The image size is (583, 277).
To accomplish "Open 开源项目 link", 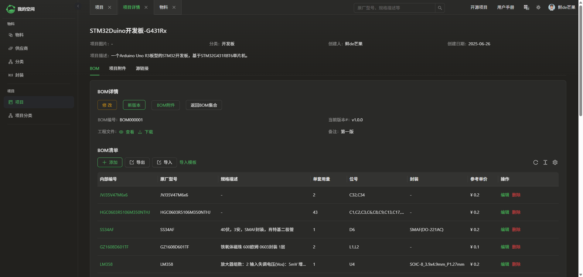I will [x=479, y=7].
